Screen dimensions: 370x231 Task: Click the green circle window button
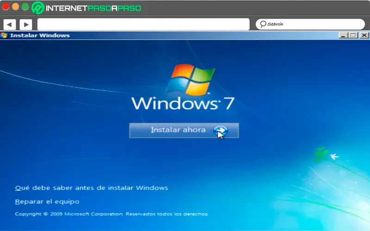click(25, 6)
